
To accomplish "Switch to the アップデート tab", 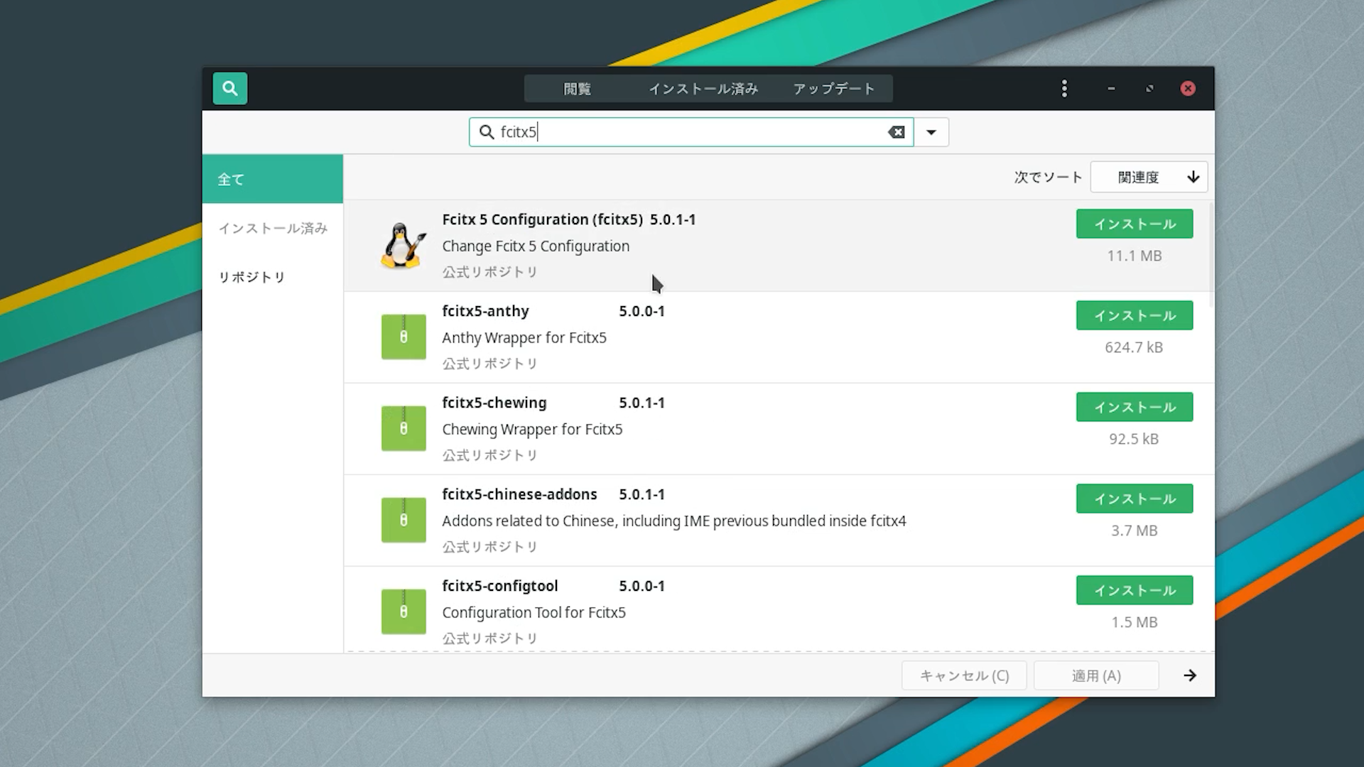I will (833, 89).
